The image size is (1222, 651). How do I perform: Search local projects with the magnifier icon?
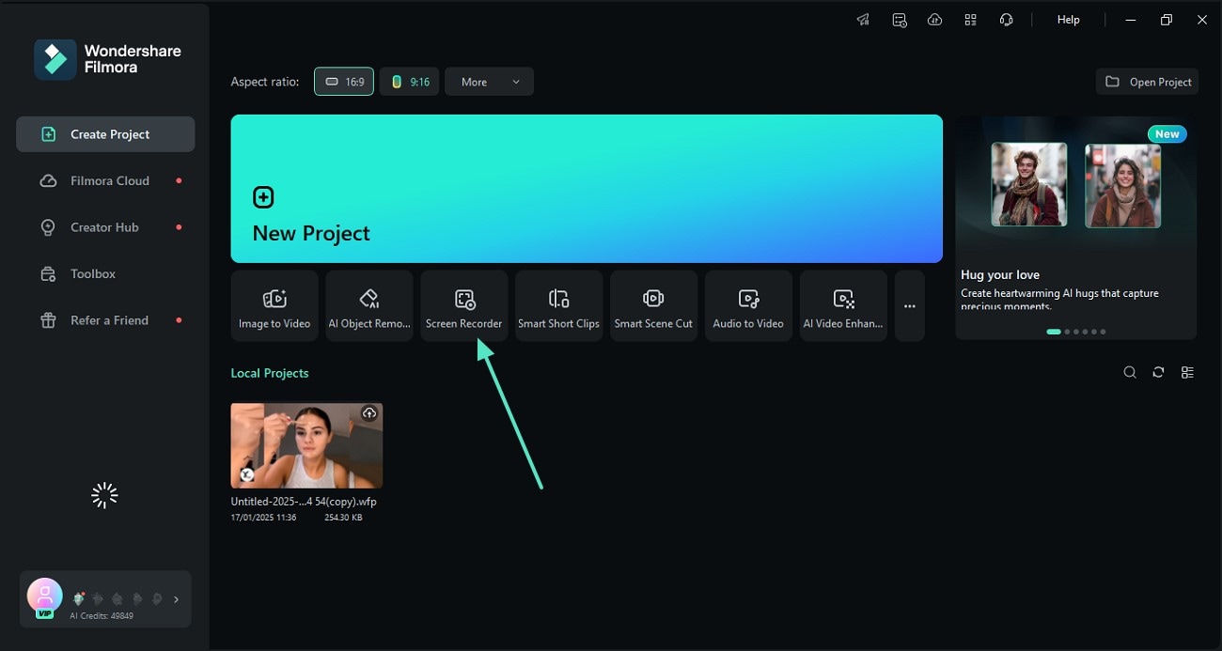tap(1130, 373)
